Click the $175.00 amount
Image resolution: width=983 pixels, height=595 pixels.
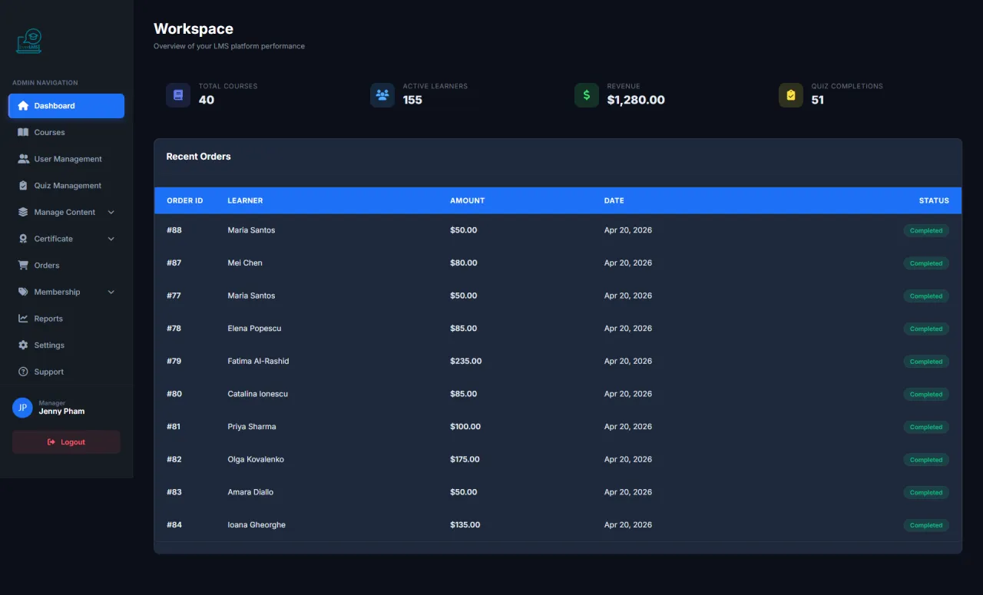tap(465, 459)
